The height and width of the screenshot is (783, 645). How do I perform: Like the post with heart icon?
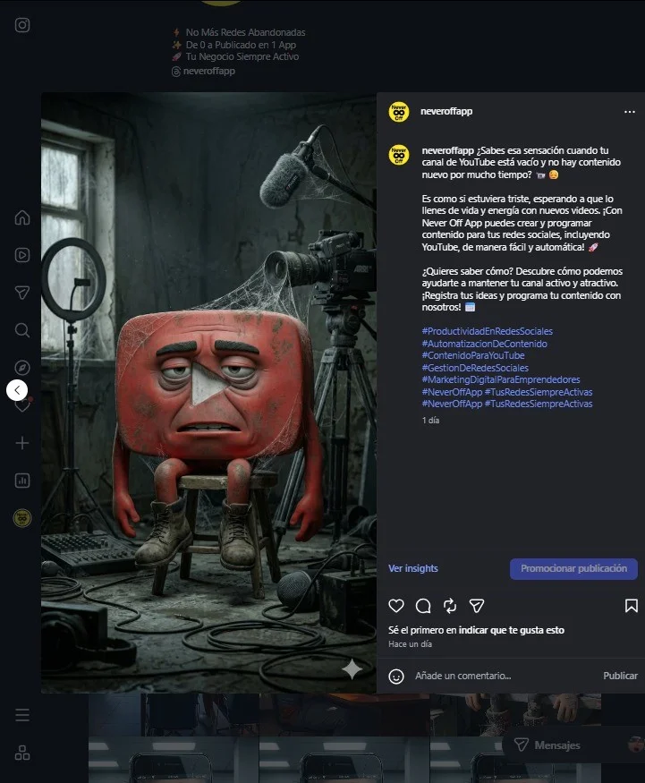tap(396, 606)
